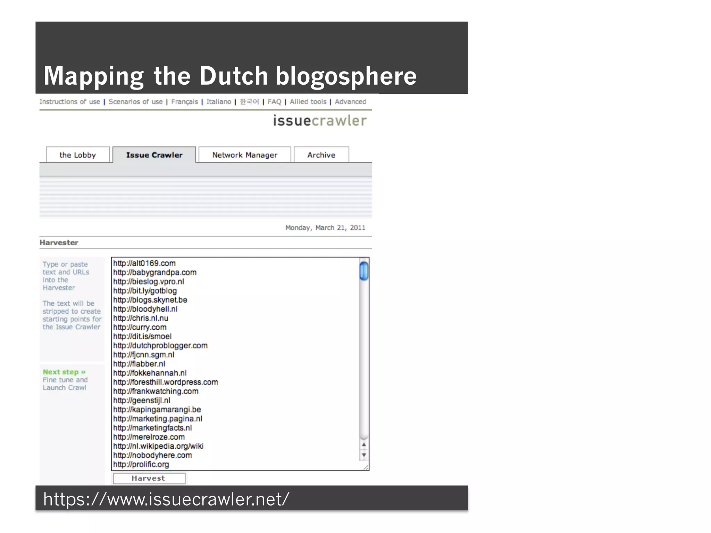Open the FAQ link

pos(274,102)
